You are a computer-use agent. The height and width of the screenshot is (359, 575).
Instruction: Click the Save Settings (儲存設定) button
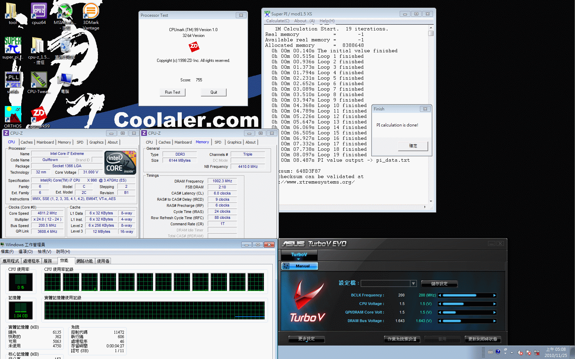click(x=439, y=284)
